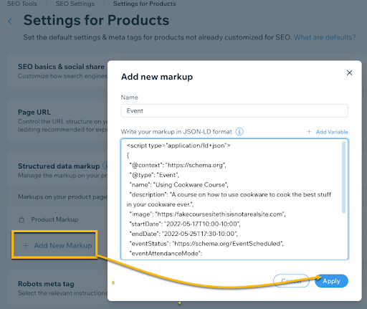Click the Structured data markup heading

coord(59,166)
